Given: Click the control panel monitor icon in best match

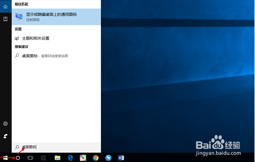Looking at the screenshot, I should [x=19, y=17].
